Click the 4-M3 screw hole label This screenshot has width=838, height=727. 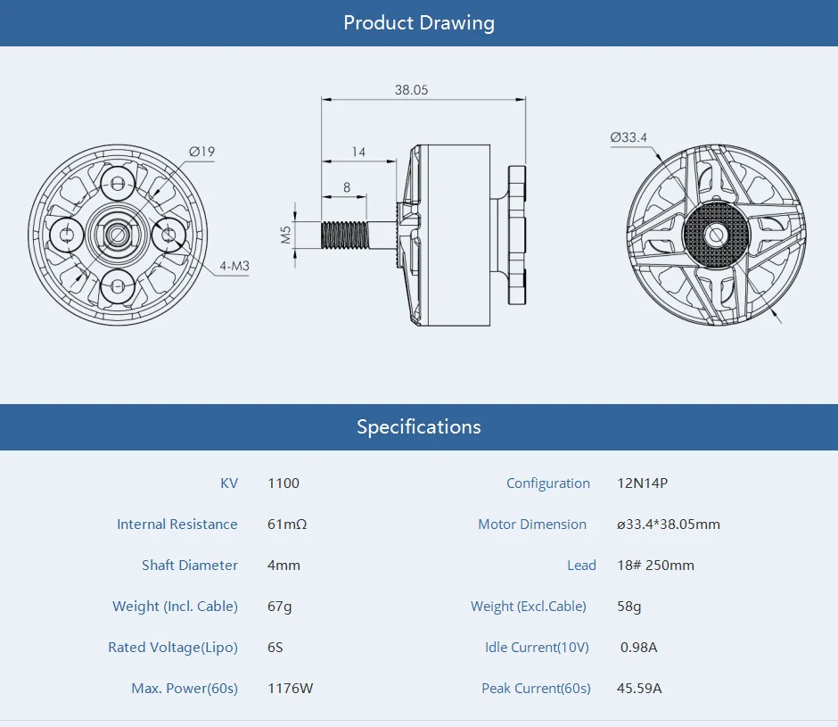pos(234,266)
